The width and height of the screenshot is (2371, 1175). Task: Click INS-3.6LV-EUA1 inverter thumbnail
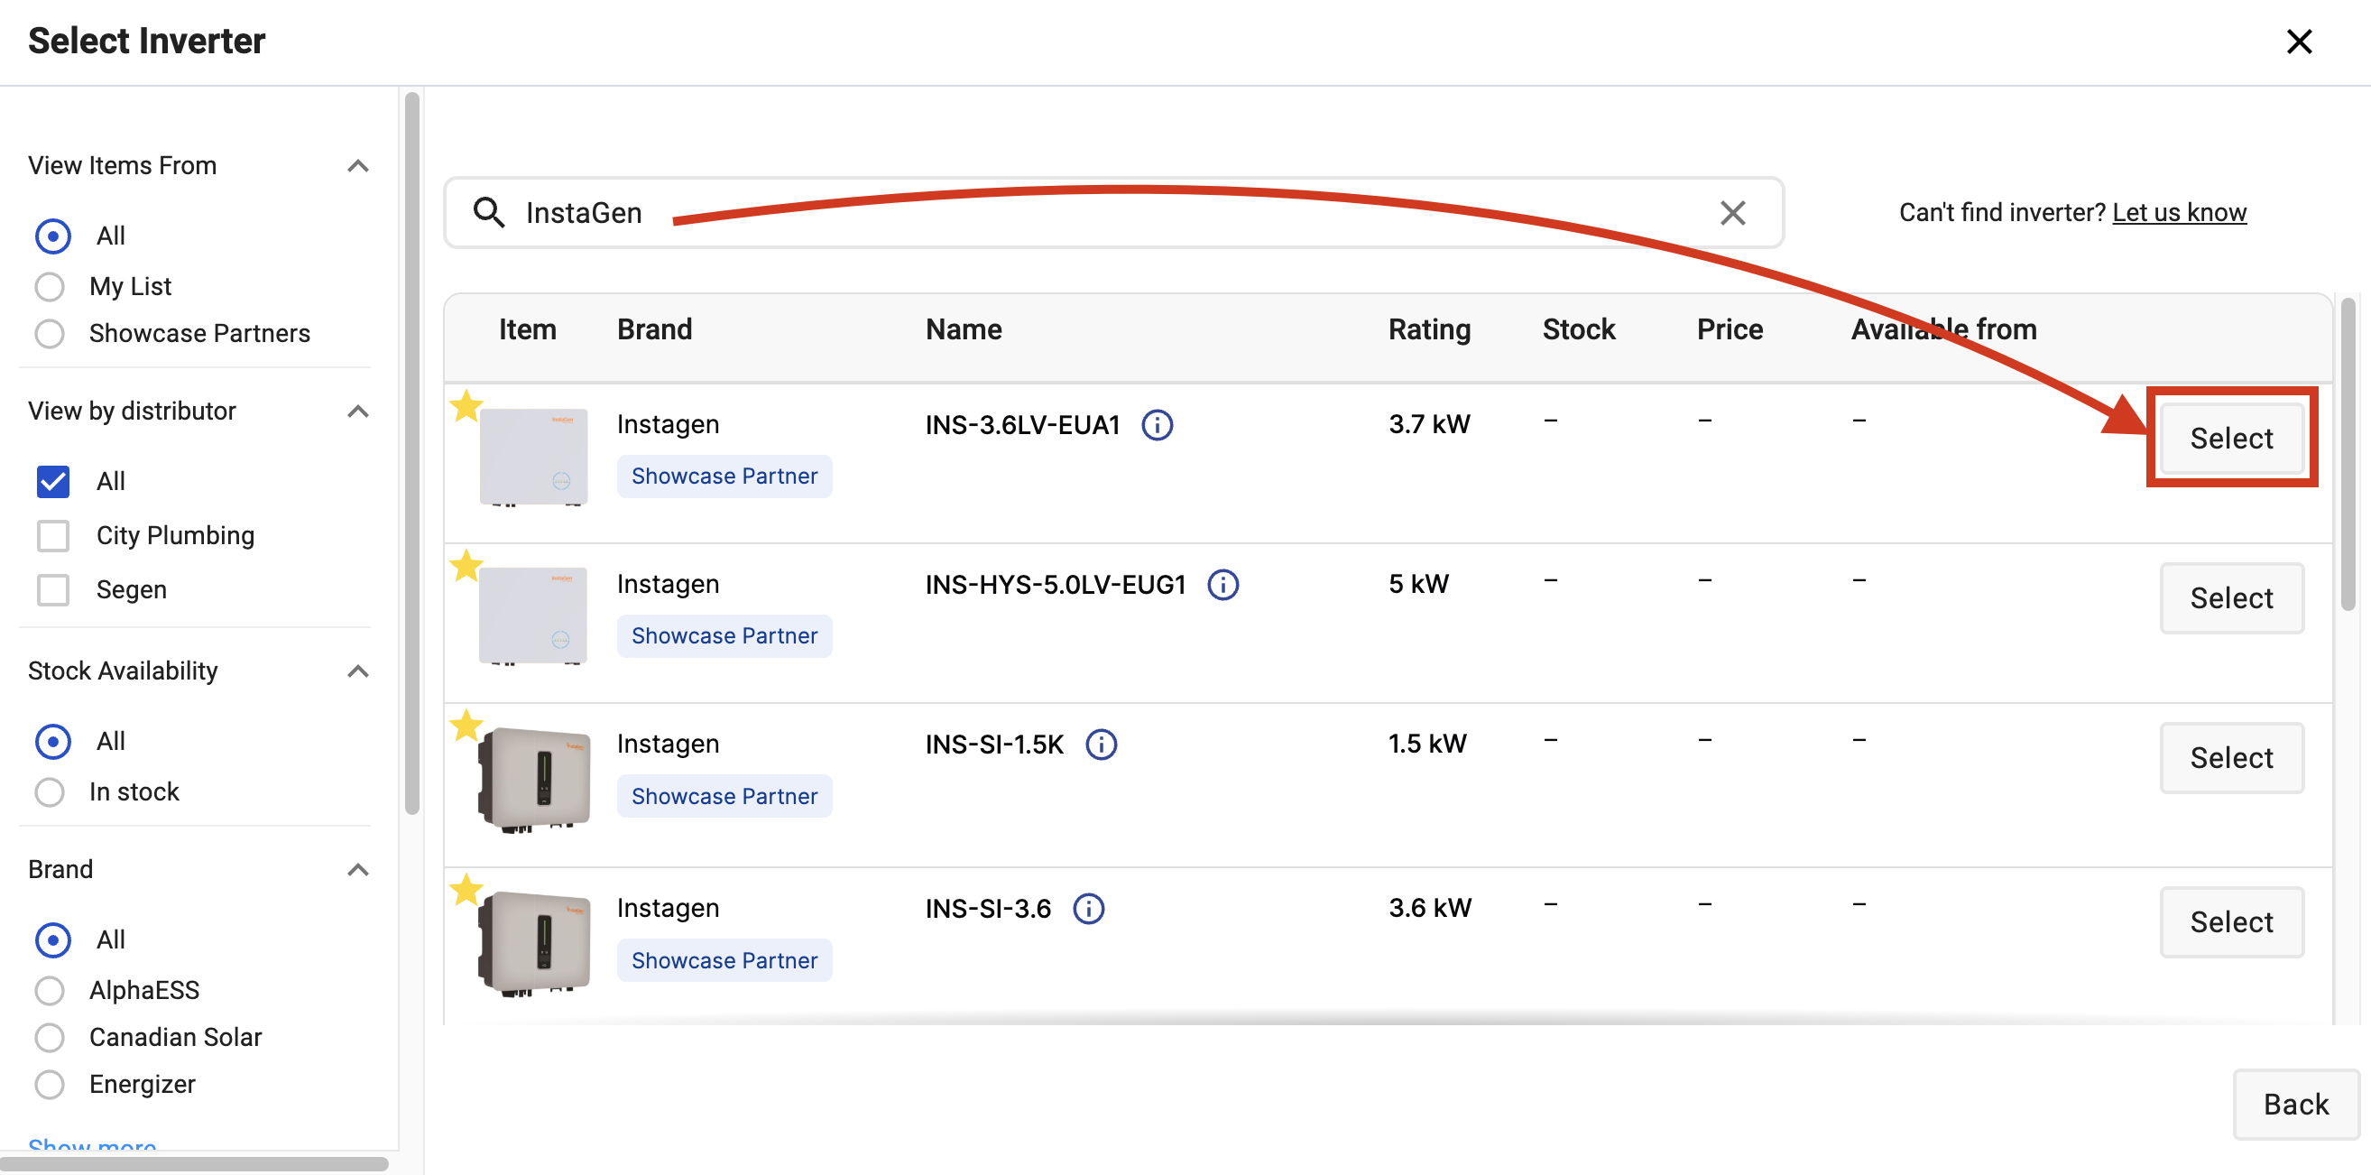pyautogui.click(x=534, y=458)
